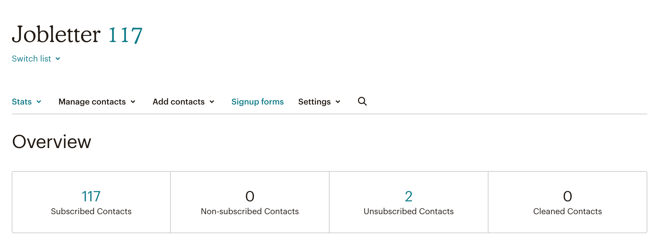Click the chevron arrow after Add contacts

click(x=212, y=102)
